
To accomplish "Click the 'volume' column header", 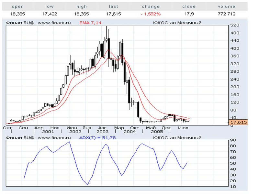I will click(x=227, y=6).
